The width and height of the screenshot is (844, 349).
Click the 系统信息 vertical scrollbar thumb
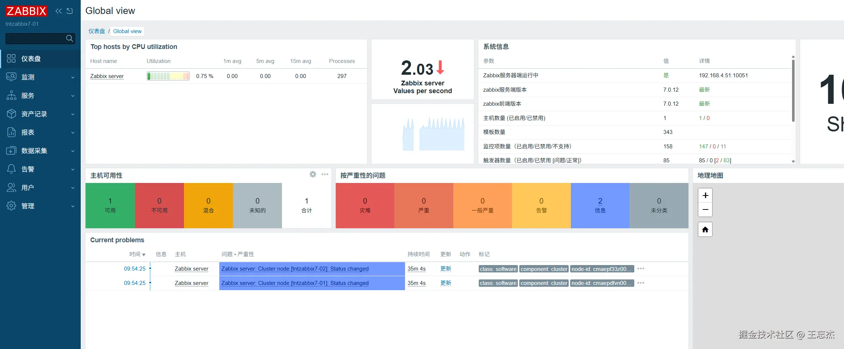click(x=793, y=91)
